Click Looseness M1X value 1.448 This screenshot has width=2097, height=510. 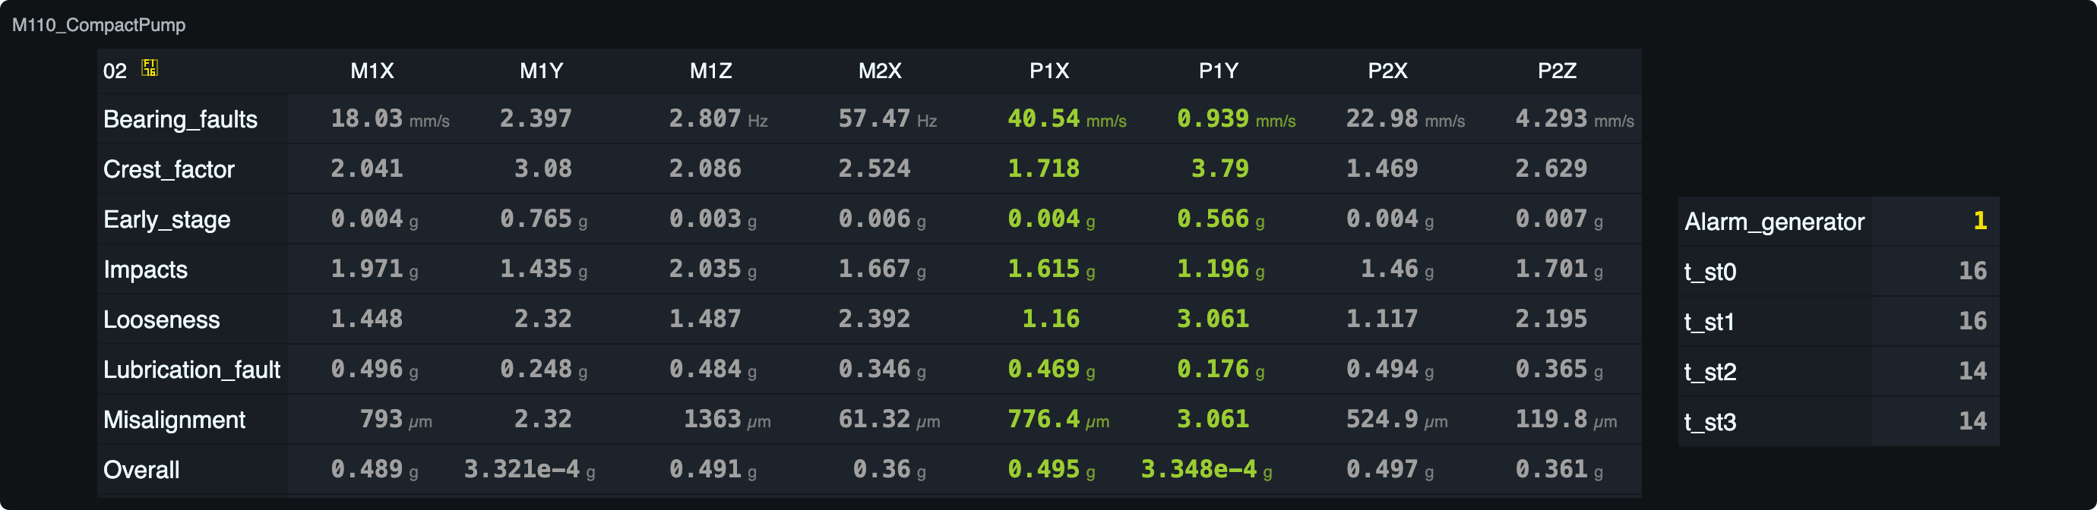click(x=366, y=319)
